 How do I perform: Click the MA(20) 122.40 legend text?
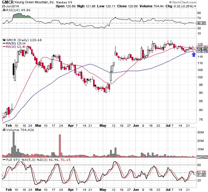pos(15,47)
